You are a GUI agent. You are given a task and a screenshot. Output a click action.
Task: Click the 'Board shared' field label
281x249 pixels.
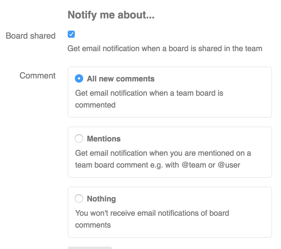coord(31,36)
